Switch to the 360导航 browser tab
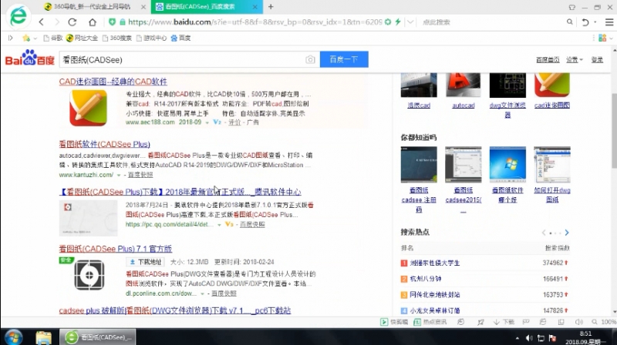The height and width of the screenshot is (345, 617). (91, 7)
